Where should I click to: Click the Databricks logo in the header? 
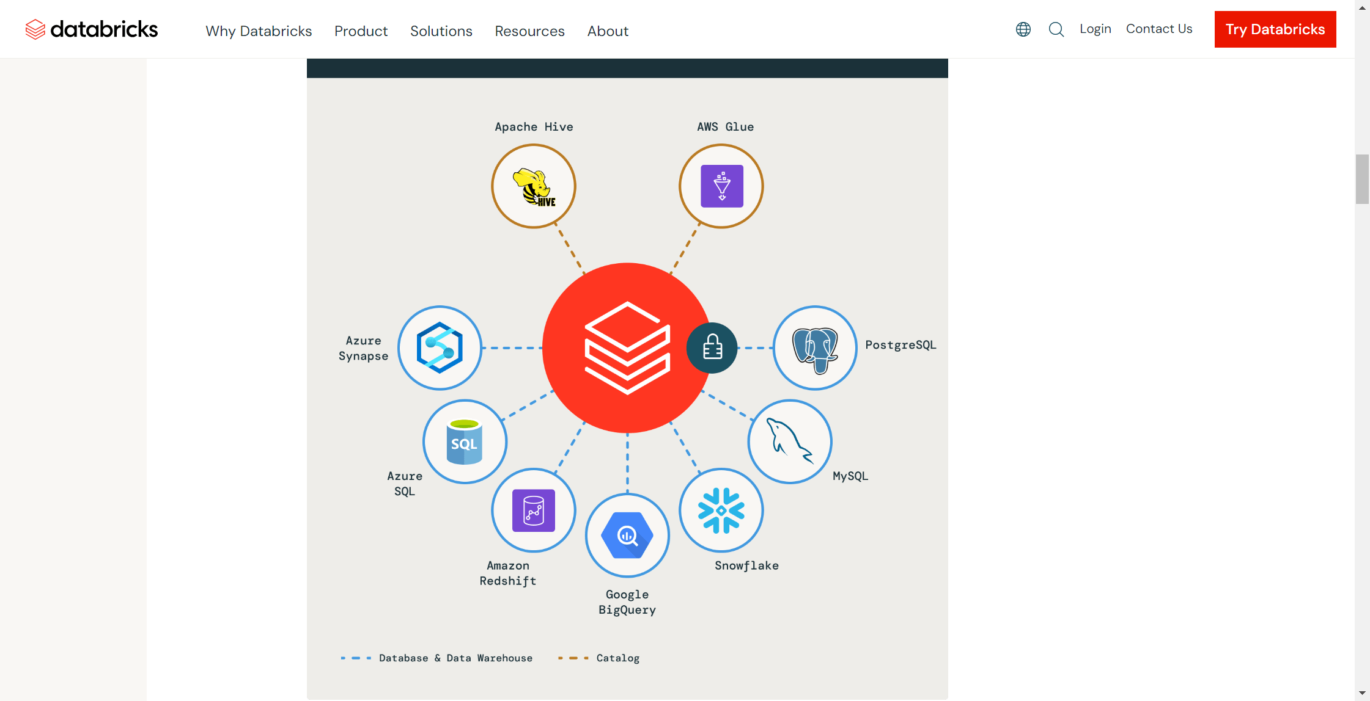(92, 29)
